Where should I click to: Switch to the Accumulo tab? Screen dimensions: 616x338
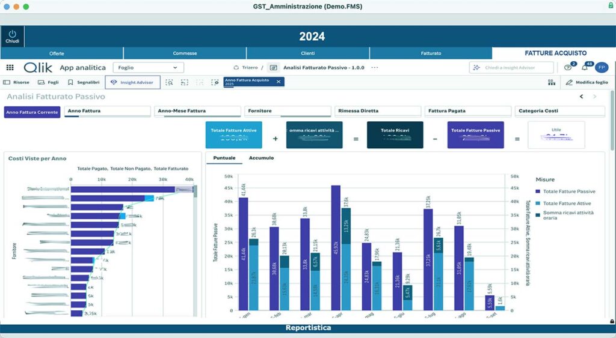(x=261, y=158)
